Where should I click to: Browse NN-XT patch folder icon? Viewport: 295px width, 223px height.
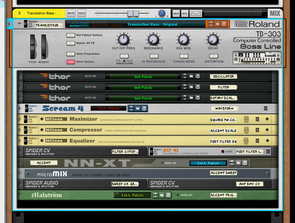(x=238, y=163)
